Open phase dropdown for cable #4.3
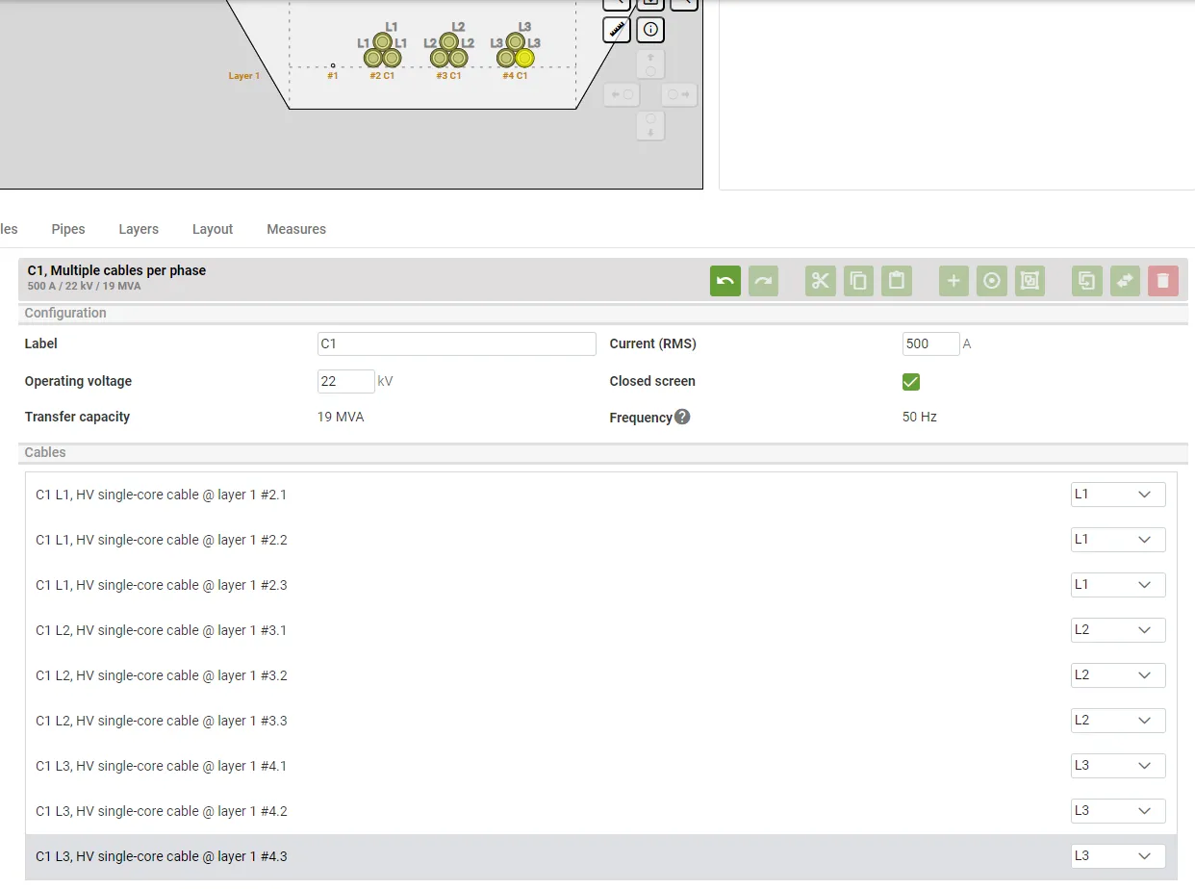 tap(1117, 856)
